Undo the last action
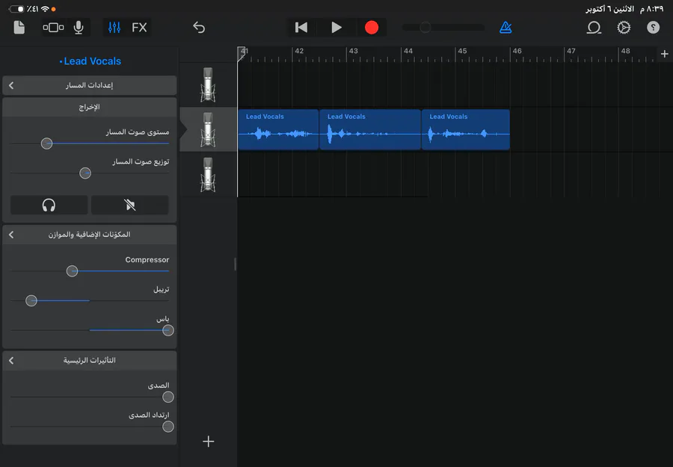The image size is (673, 467). [198, 28]
